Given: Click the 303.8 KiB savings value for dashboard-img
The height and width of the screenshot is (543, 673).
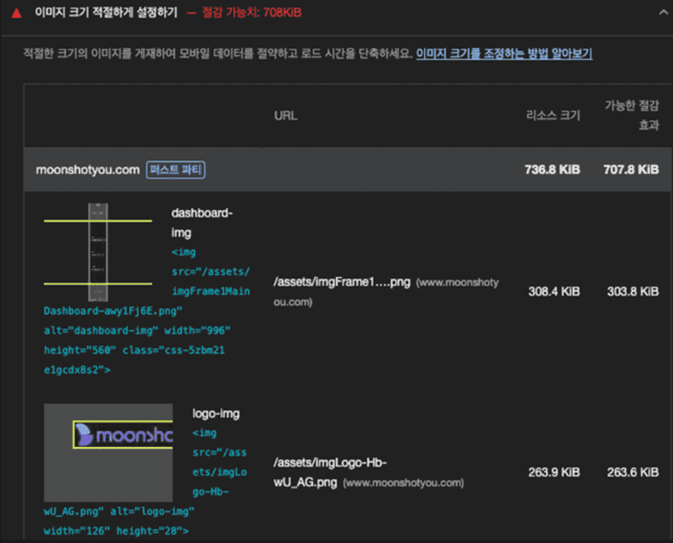Looking at the screenshot, I should 632,292.
